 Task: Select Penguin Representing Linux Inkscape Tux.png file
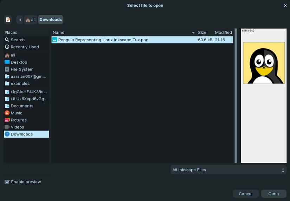(142, 40)
